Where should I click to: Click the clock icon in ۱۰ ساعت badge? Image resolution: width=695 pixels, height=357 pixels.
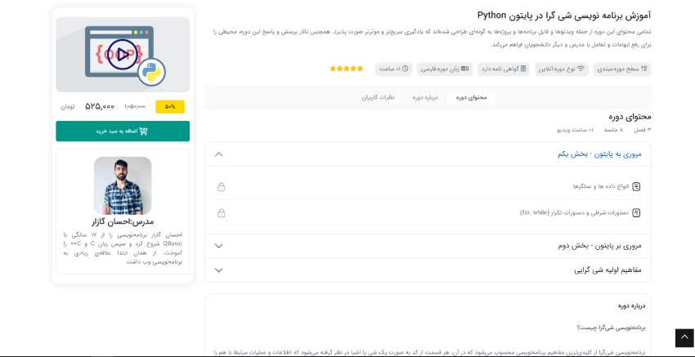tap(405, 69)
